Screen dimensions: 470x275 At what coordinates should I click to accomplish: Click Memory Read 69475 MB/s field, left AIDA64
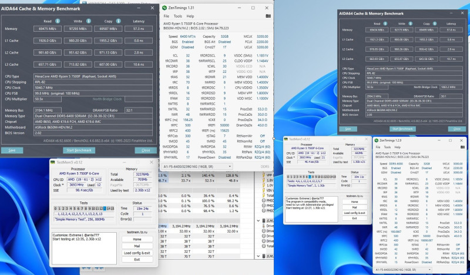(48, 29)
